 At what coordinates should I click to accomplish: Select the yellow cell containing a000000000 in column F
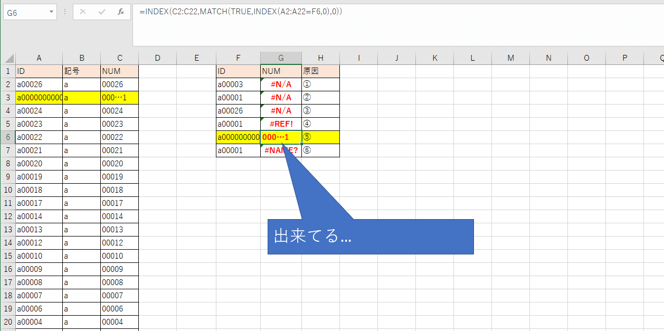click(238, 137)
